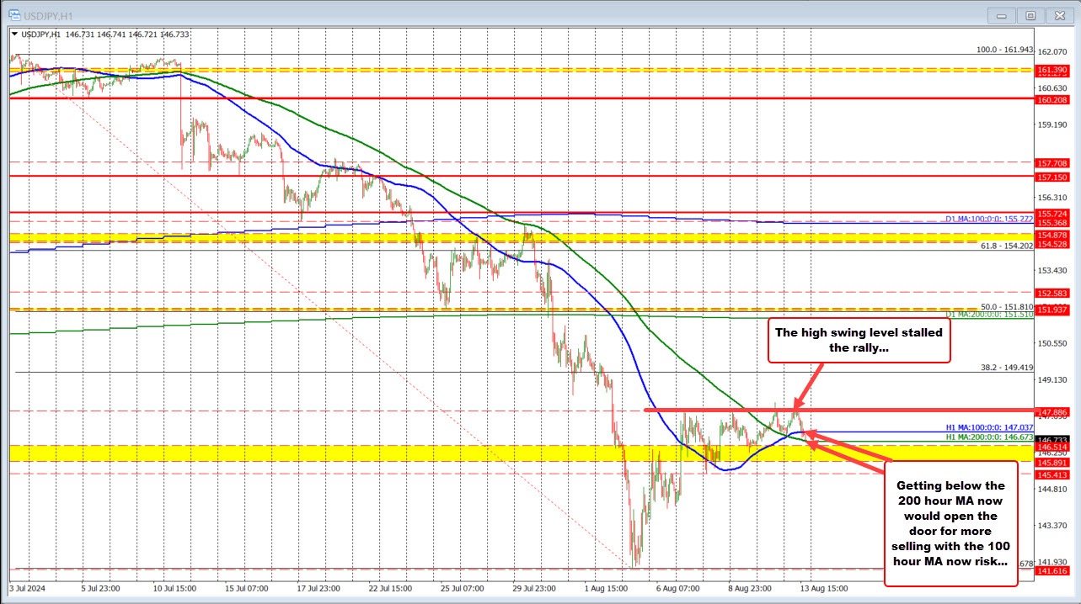Maximize the USDJPY,H1 chart window
Screen dimensions: 1081x604
[1029, 16]
